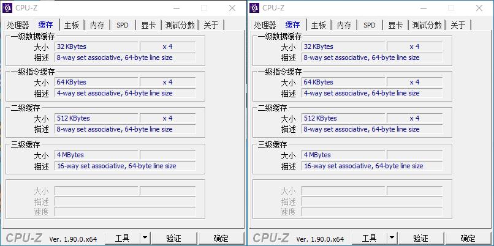Image resolution: width=494 pixels, height=246 pixels.
Task: Click the 4 MBytes size field in right window
Action: (343, 155)
